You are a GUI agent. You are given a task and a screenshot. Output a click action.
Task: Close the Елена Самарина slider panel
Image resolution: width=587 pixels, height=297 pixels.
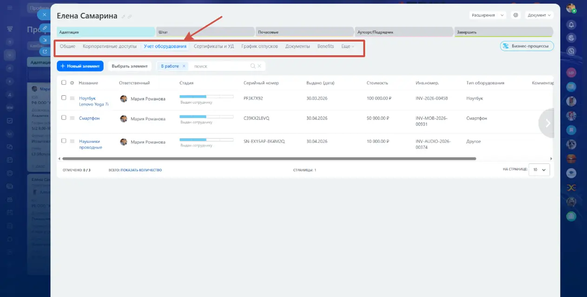(x=45, y=15)
